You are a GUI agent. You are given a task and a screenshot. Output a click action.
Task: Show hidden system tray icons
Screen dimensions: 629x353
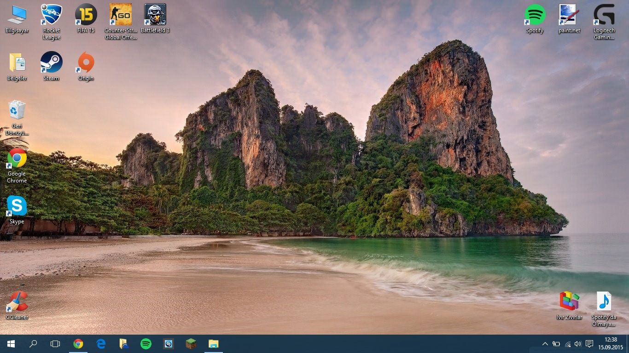click(545, 344)
